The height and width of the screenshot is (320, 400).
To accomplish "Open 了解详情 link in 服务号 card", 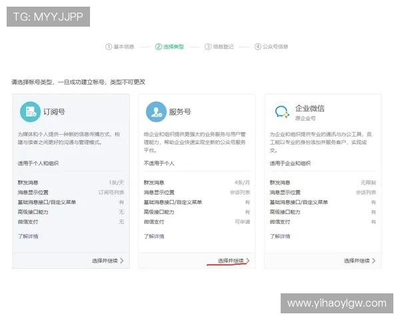I will click(154, 236).
